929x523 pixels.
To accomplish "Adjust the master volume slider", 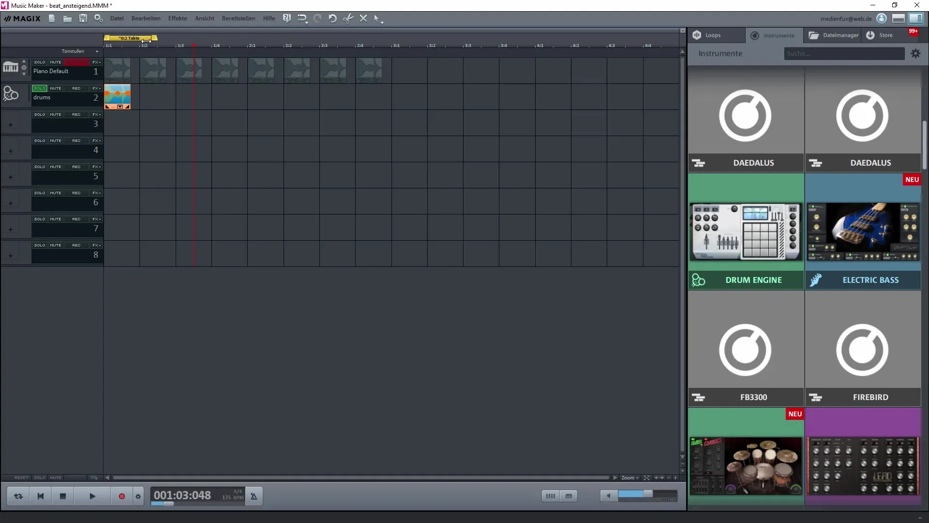I will [647, 494].
